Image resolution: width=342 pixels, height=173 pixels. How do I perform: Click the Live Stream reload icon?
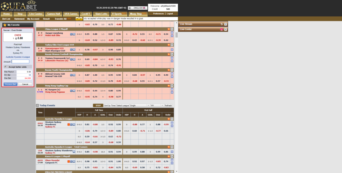coord(222,24)
